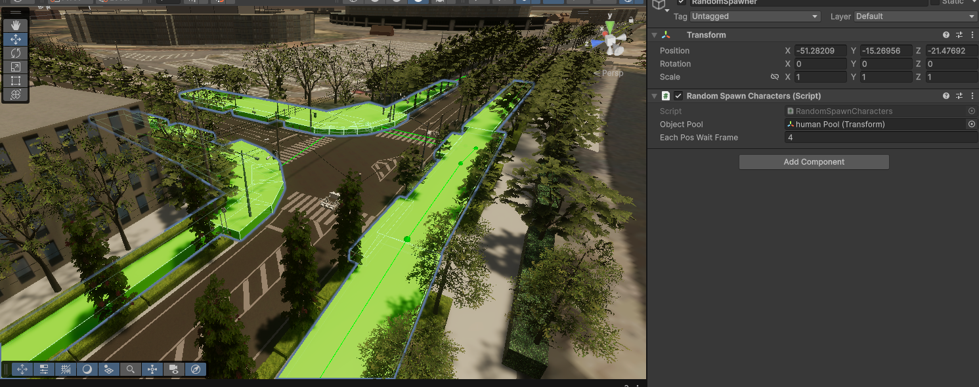The image size is (979, 387).
Task: Open Transform component three-dot menu
Action: 972,35
